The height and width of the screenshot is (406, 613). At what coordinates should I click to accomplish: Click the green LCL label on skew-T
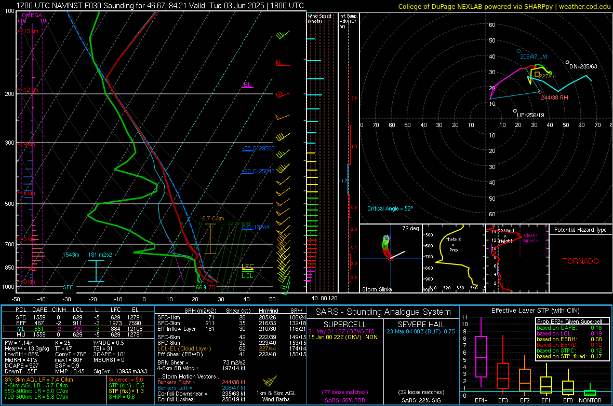point(247,276)
